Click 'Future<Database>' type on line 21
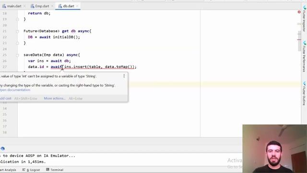The image size is (307, 173). pyautogui.click(x=42, y=31)
